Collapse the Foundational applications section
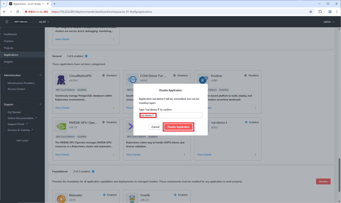This screenshot has width=341, height=203. click(x=93, y=171)
